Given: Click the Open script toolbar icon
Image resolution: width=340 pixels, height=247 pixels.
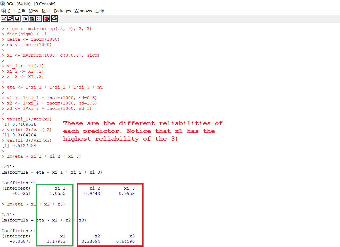Looking at the screenshot, I should coord(4,19).
